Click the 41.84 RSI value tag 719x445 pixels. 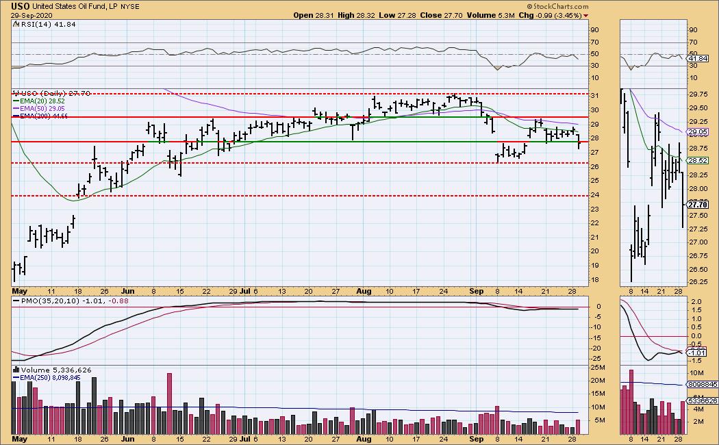pyautogui.click(x=698, y=59)
